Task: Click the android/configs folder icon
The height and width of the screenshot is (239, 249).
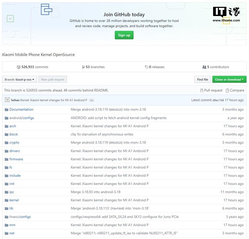Action: pyautogui.click(x=6, y=118)
